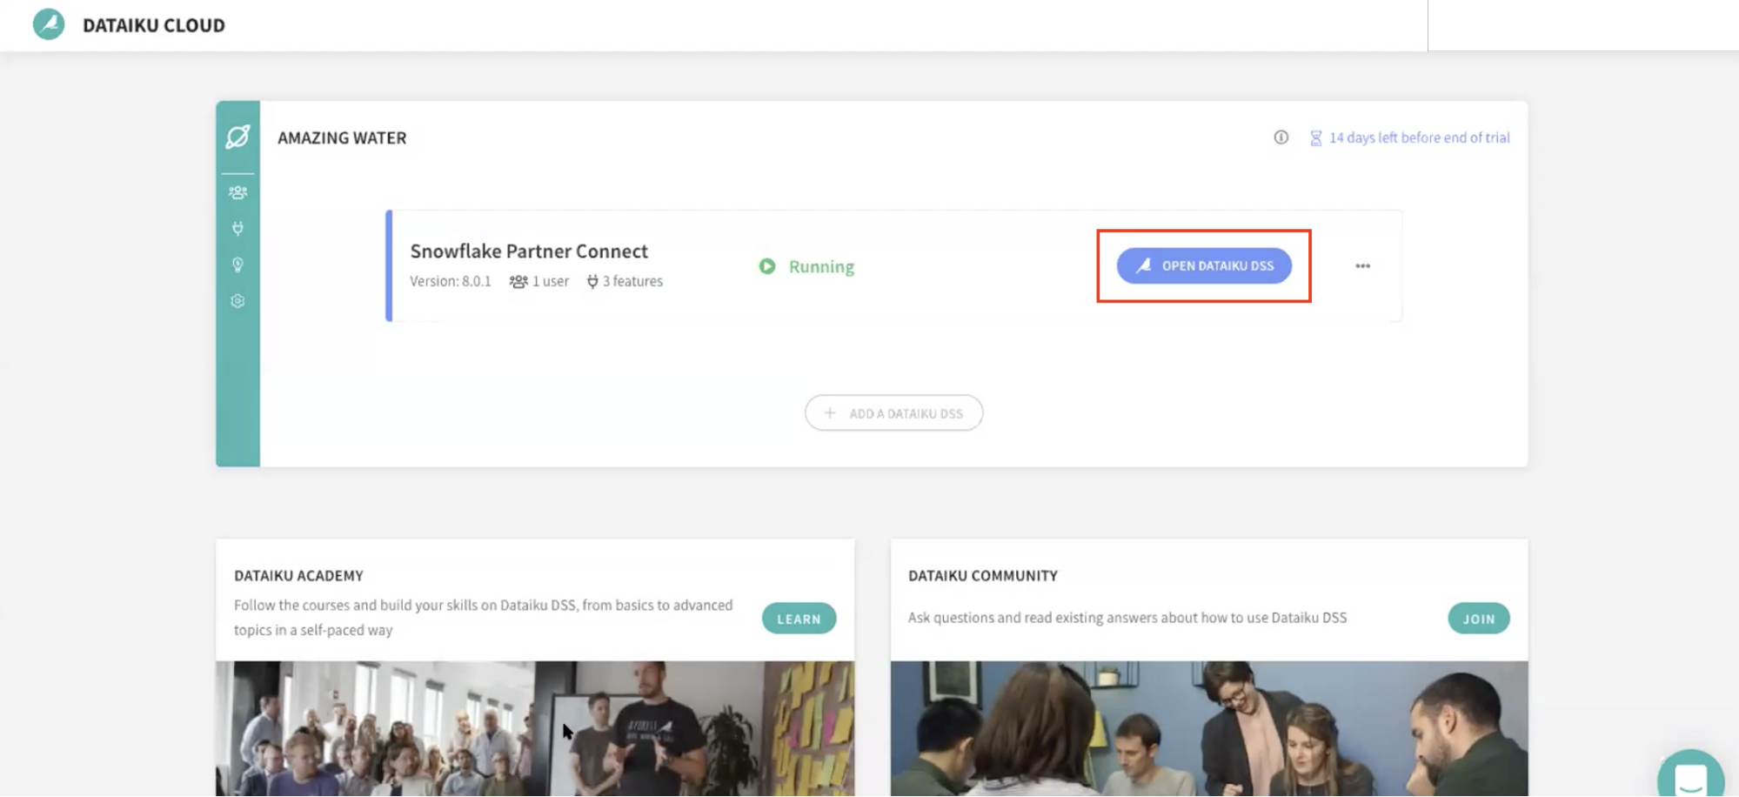Screen dimensions: 1739x797
Task: Click the Dataiku bird logo
Action: 49,24
